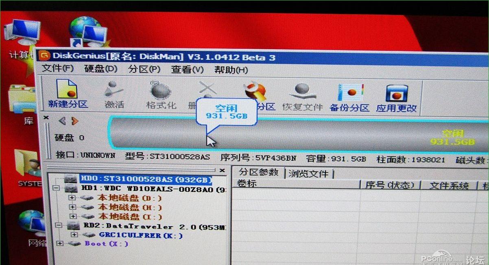
Task: Expand the 本地磁盘(I:) node
Action: pyautogui.click(x=72, y=216)
